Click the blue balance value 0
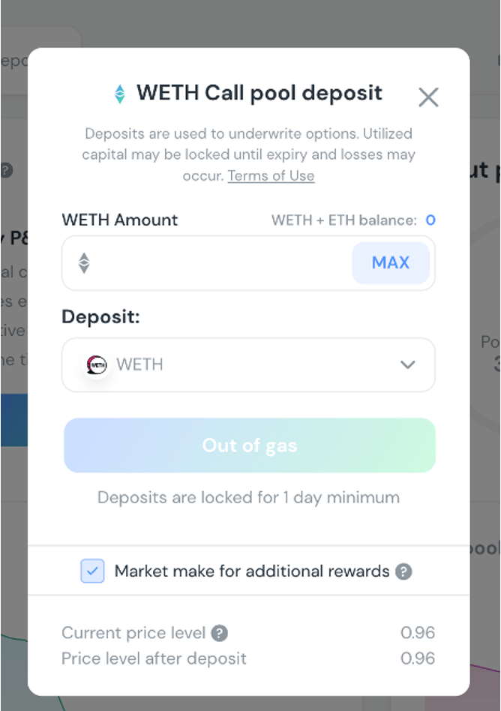Image resolution: width=501 pixels, height=711 pixels. [430, 220]
